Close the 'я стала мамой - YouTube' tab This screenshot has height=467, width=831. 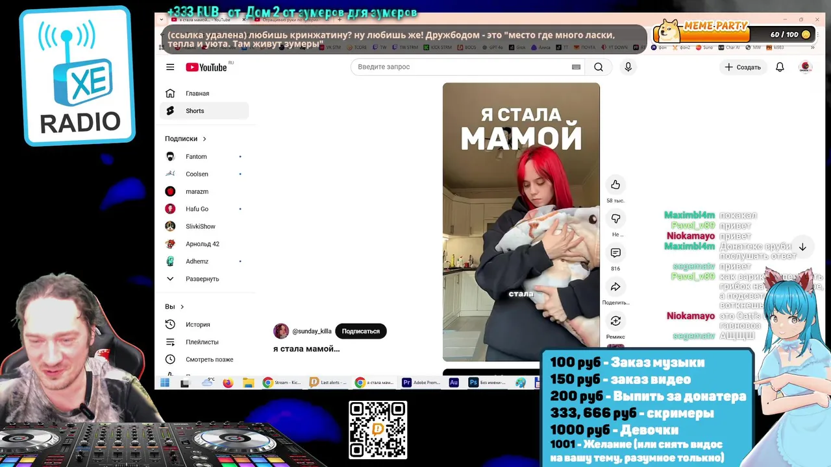(x=244, y=19)
